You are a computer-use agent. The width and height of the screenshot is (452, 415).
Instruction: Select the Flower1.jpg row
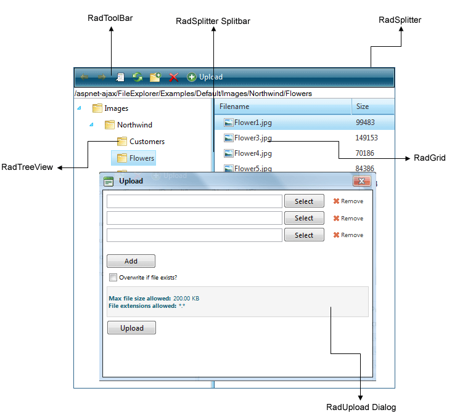pos(305,123)
